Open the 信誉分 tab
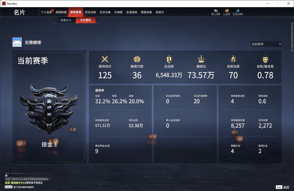 point(160,12)
